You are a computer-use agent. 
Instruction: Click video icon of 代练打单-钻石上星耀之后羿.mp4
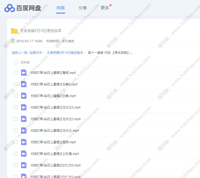pyautogui.click(x=24, y=142)
